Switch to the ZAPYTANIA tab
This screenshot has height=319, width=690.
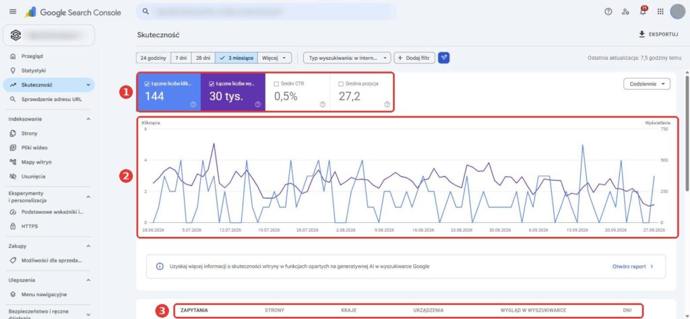click(194, 310)
